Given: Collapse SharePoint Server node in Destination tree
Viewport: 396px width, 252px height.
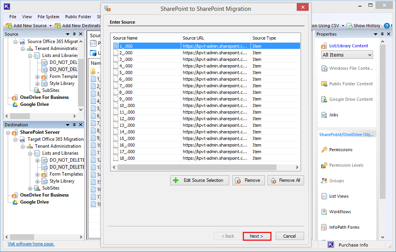Looking at the screenshot, I should click(x=8, y=133).
